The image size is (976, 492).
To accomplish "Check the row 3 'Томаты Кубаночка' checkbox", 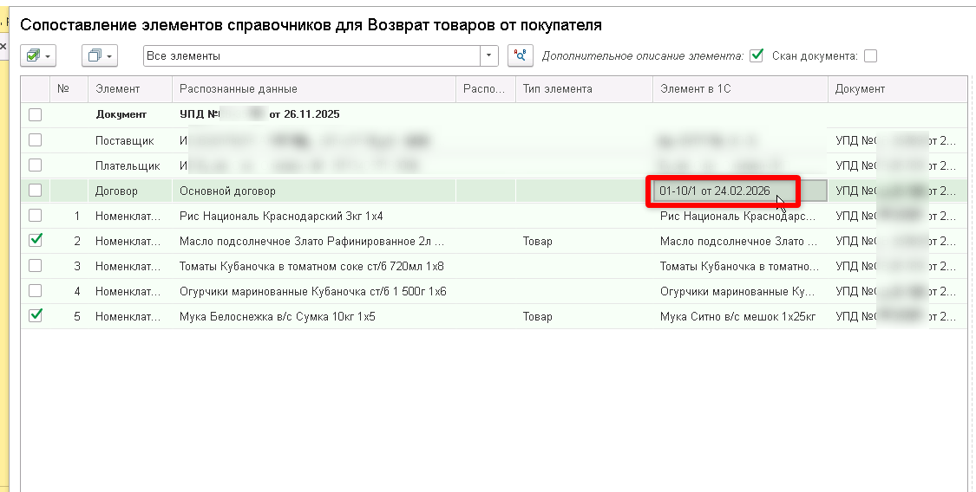I will 36,266.
